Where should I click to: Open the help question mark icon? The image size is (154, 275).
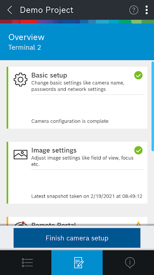(x=134, y=10)
